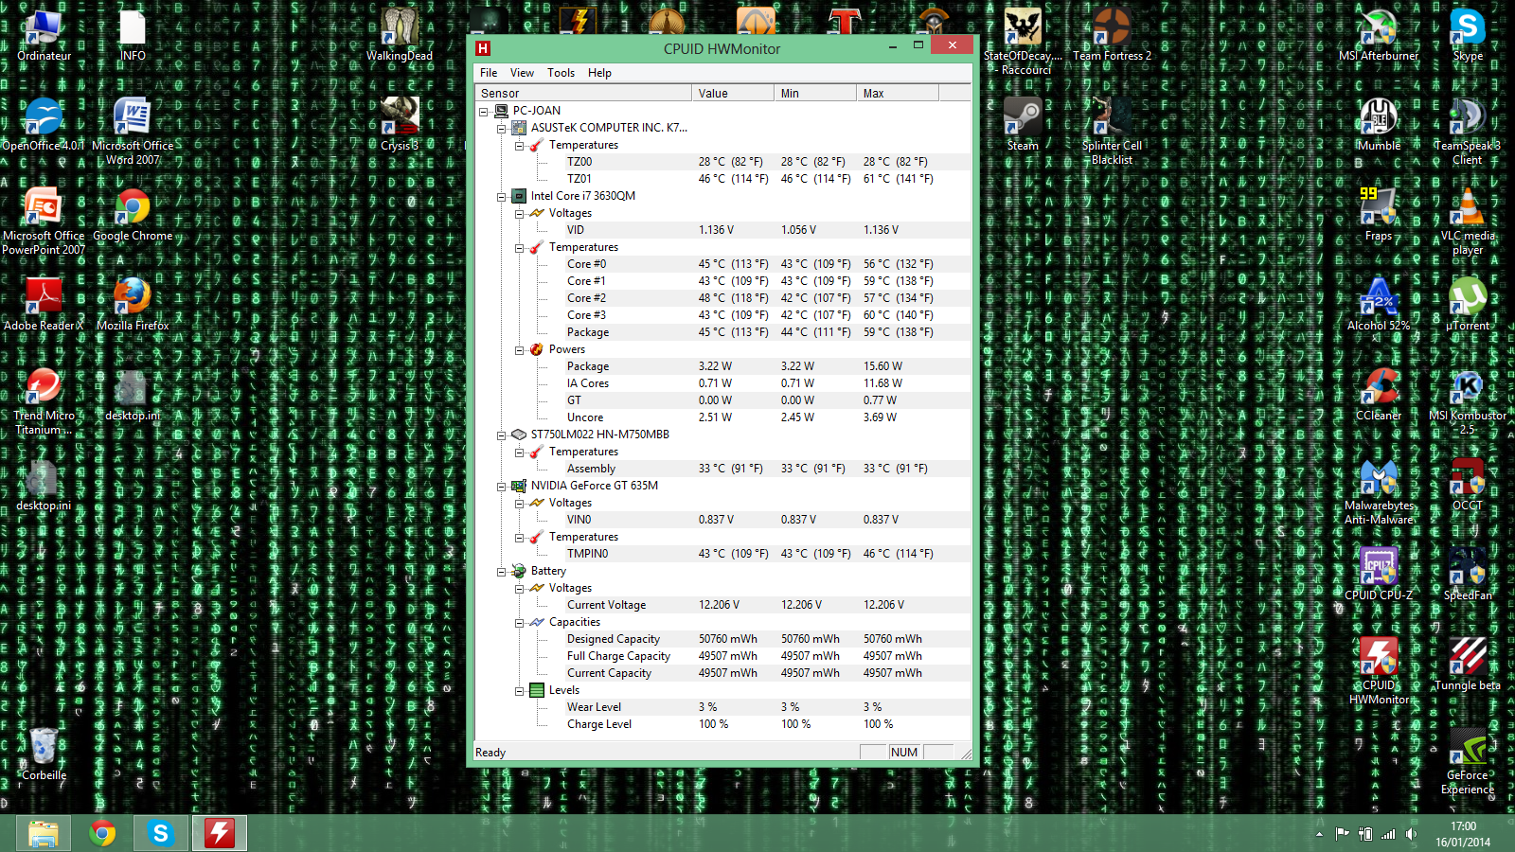
Task: Switch to Skype on the taskbar
Action: coord(161,833)
